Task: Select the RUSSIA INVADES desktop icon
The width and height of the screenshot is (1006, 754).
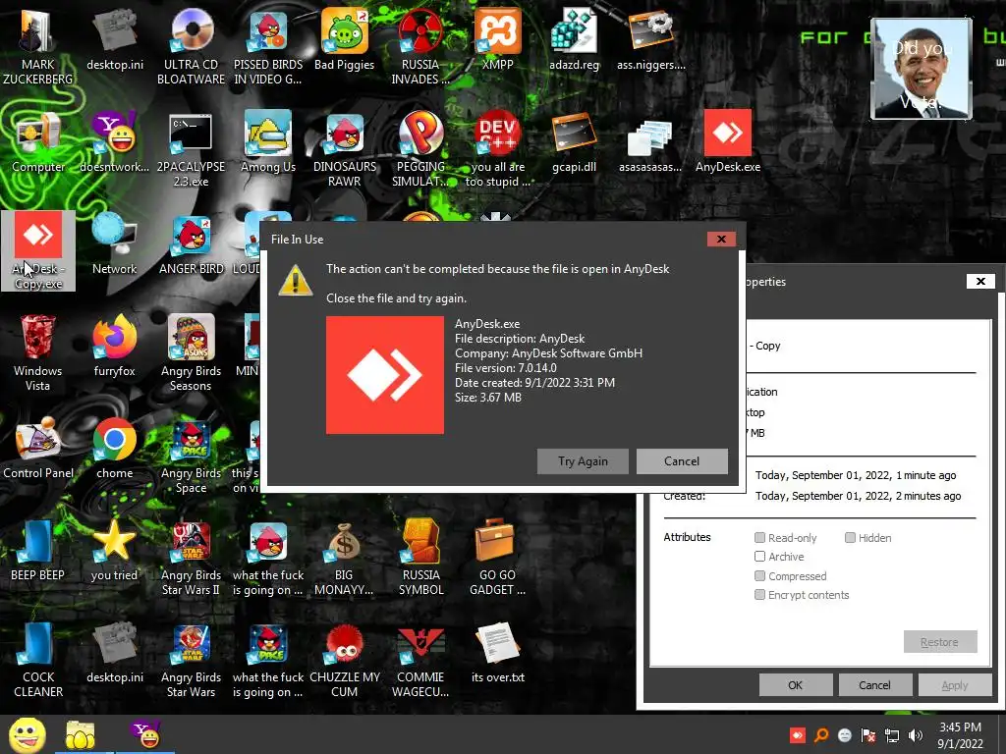Action: (x=420, y=47)
